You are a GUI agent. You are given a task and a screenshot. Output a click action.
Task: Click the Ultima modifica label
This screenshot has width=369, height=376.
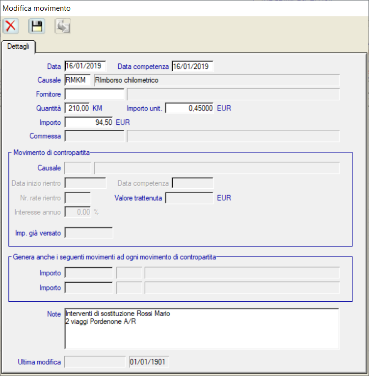(39, 362)
